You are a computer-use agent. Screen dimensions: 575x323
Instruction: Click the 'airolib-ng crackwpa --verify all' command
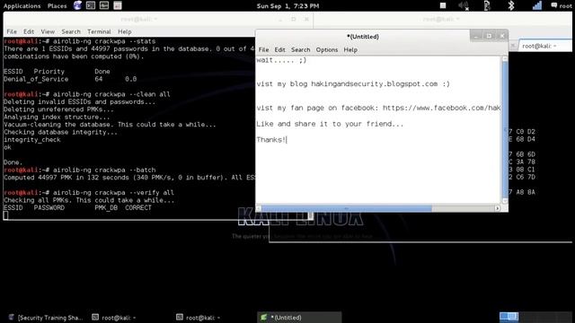click(113, 193)
